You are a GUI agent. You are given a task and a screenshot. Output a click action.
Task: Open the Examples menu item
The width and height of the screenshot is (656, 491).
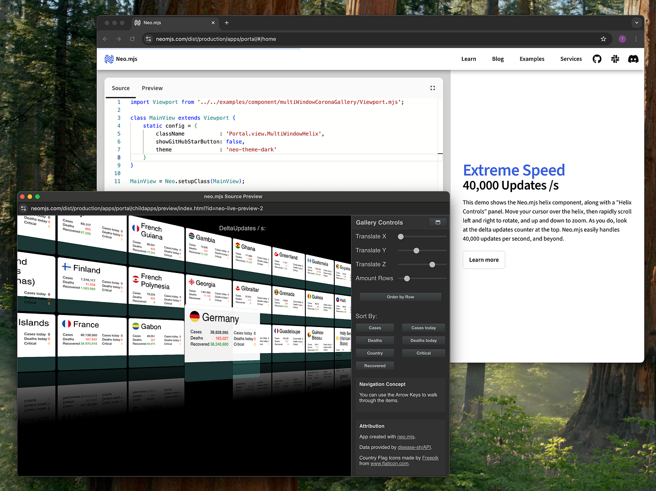click(x=532, y=59)
